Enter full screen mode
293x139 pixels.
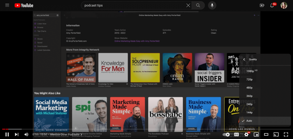point(286,134)
